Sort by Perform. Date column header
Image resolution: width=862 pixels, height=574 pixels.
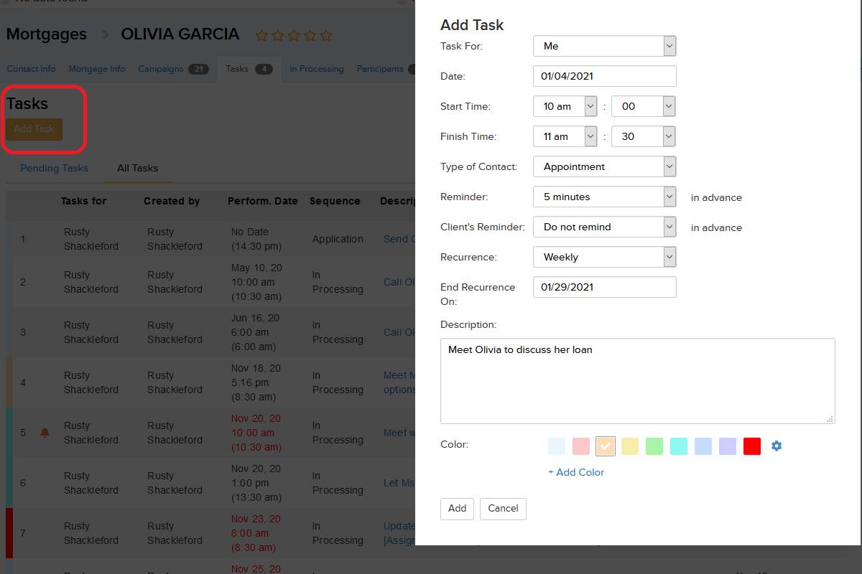coord(263,201)
